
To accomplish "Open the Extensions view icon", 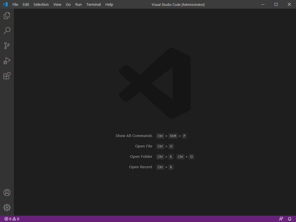I will click(x=7, y=76).
